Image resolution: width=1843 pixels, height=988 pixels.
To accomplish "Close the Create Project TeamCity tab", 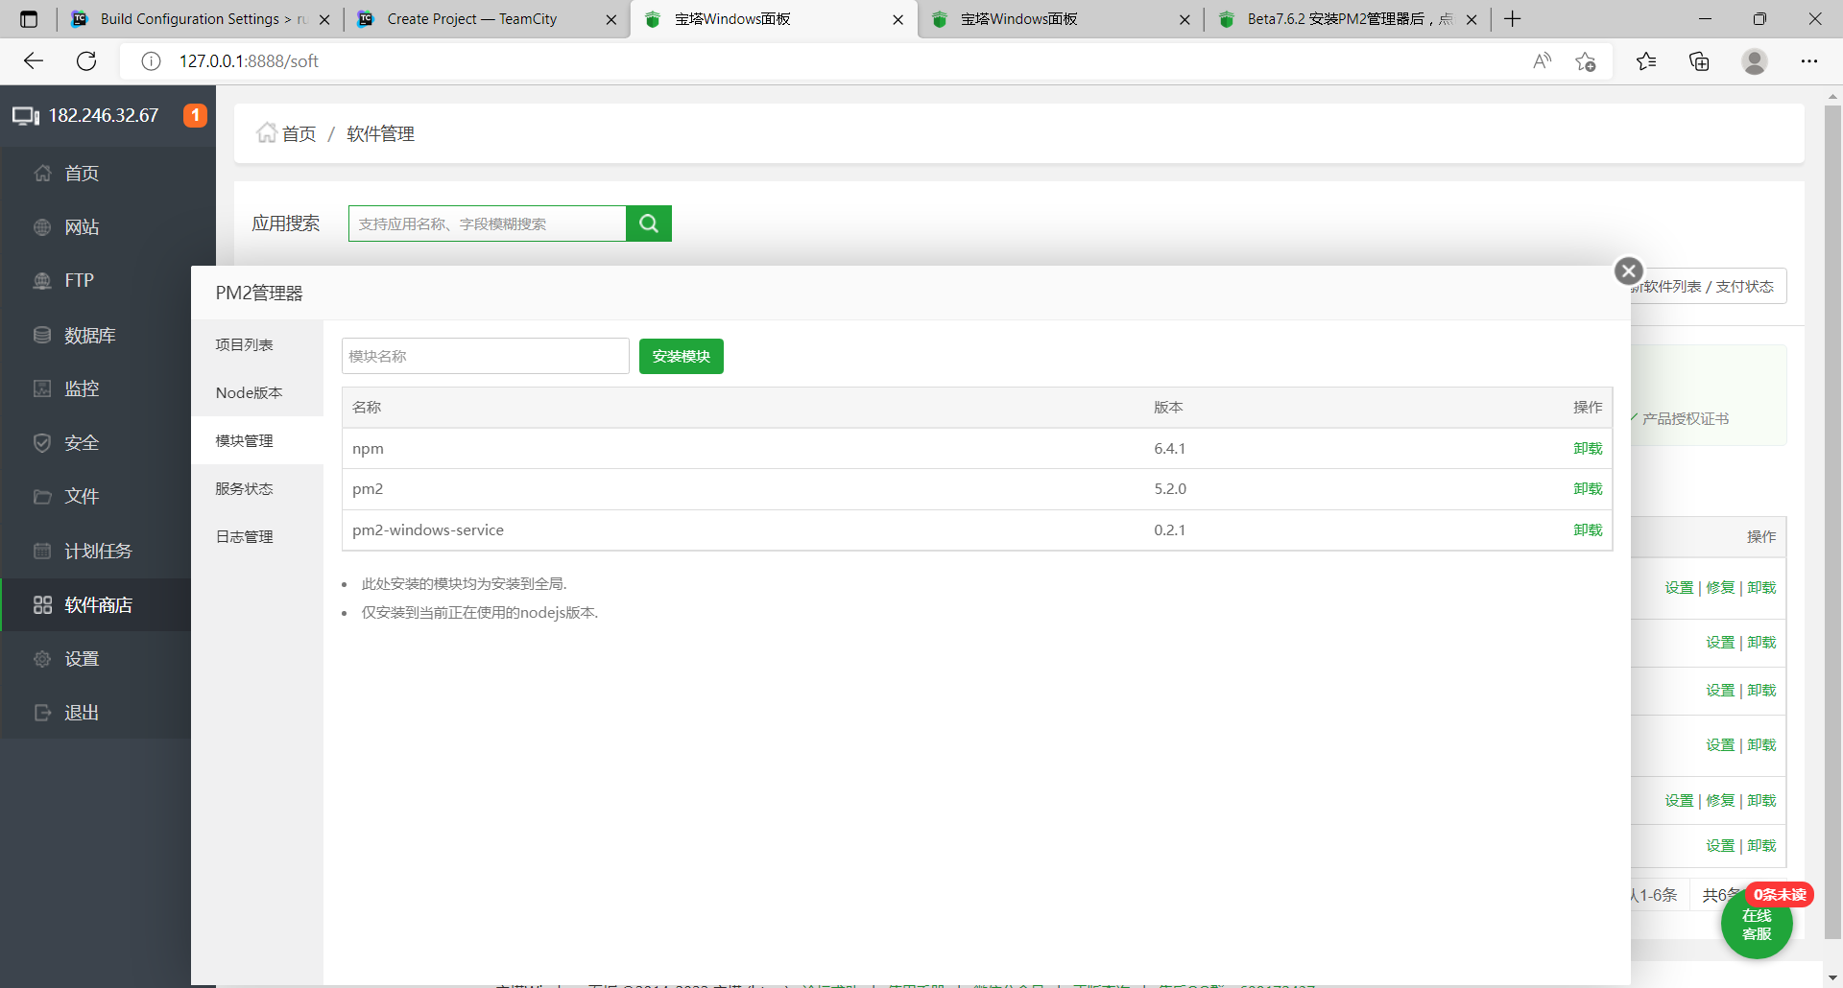I will 611,19.
